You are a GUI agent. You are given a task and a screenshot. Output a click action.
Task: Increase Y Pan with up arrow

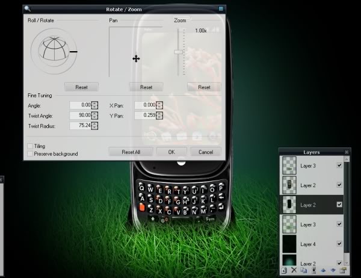[x=159, y=114]
